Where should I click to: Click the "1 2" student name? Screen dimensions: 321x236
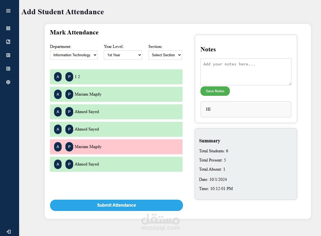77,77
